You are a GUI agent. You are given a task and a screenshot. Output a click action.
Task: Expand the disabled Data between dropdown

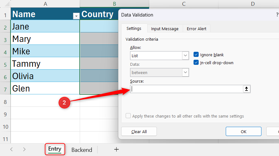coord(185,72)
